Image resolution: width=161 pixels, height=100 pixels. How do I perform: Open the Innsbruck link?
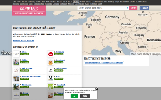(61, 60)
